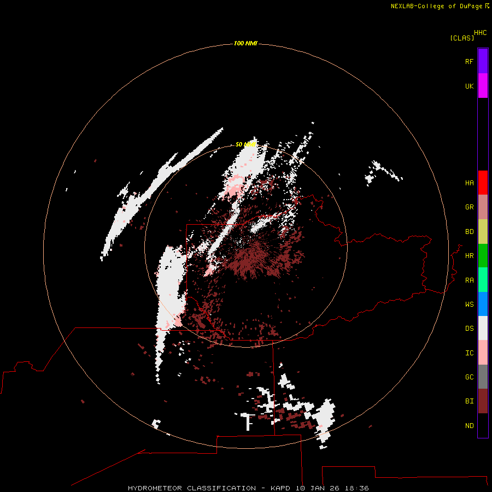492x492 pixels.
Task: Click the HR legend label
Action: click(x=469, y=256)
